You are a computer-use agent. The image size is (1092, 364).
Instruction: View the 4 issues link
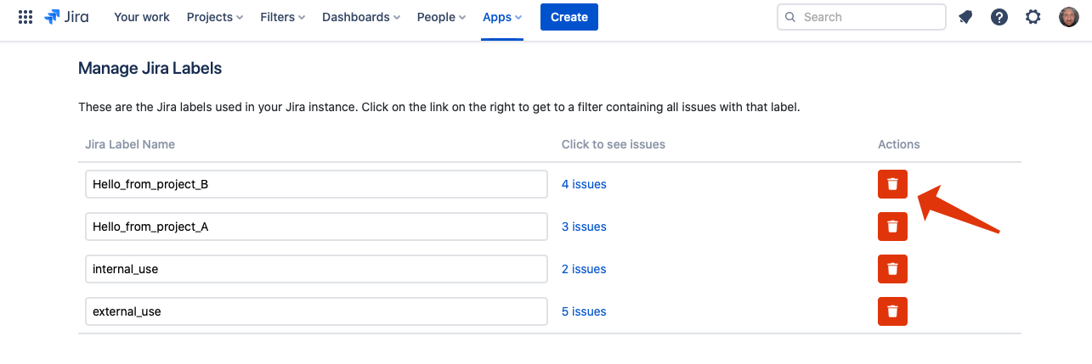584,184
